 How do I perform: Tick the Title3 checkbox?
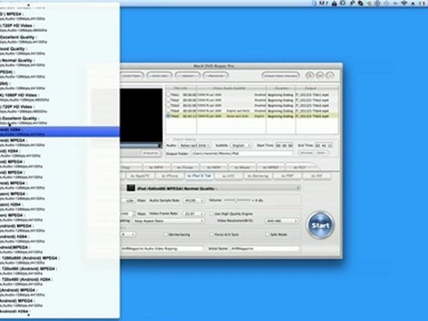tap(169, 105)
